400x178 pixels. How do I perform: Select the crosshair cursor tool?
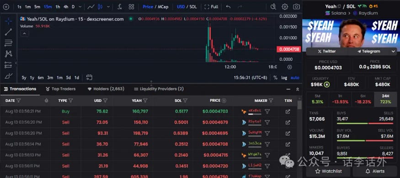click(8, 21)
